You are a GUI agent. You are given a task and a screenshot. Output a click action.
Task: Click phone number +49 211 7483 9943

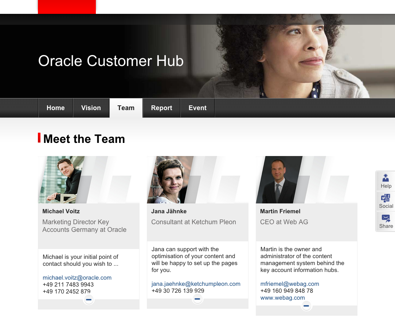point(68,285)
